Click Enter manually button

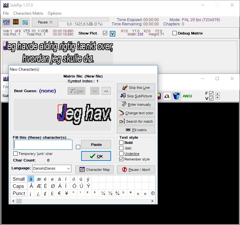click(x=136, y=105)
